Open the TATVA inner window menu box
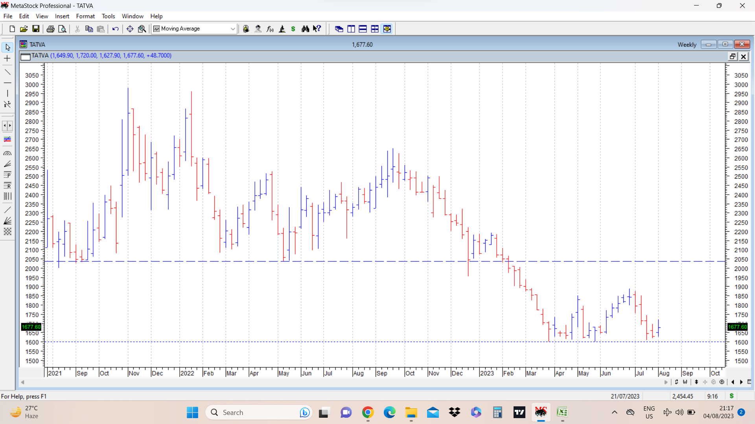 (25, 57)
